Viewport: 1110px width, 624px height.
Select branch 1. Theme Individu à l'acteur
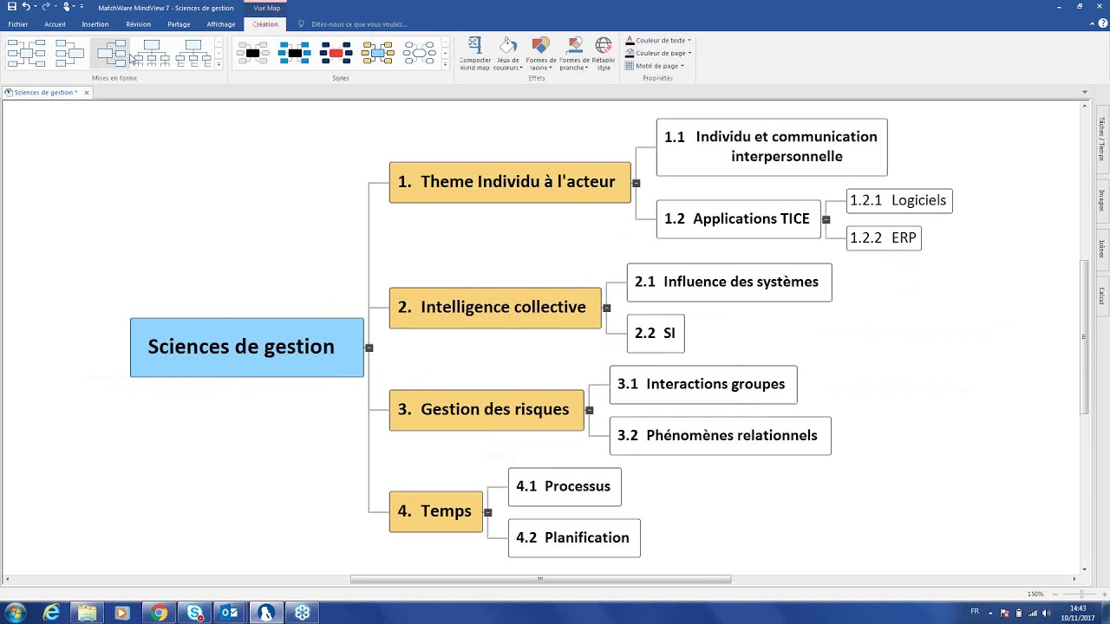click(510, 182)
